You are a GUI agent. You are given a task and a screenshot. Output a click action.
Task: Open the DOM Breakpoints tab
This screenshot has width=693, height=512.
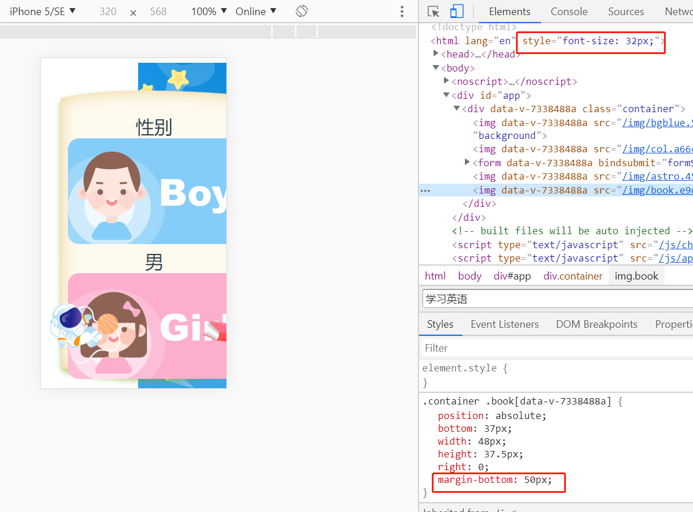[596, 324]
